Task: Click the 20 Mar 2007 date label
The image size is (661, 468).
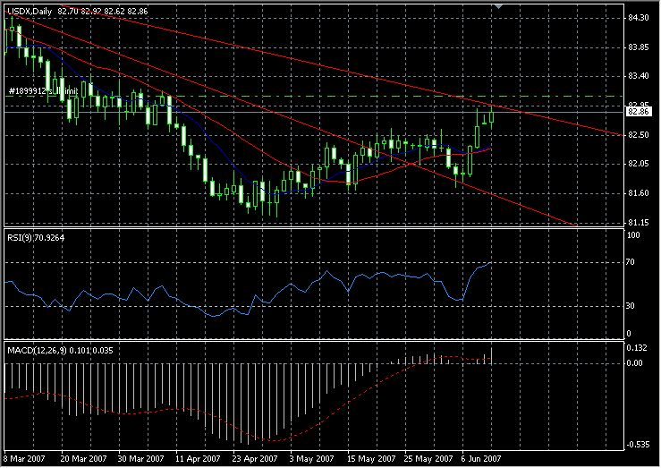Action: [x=83, y=459]
